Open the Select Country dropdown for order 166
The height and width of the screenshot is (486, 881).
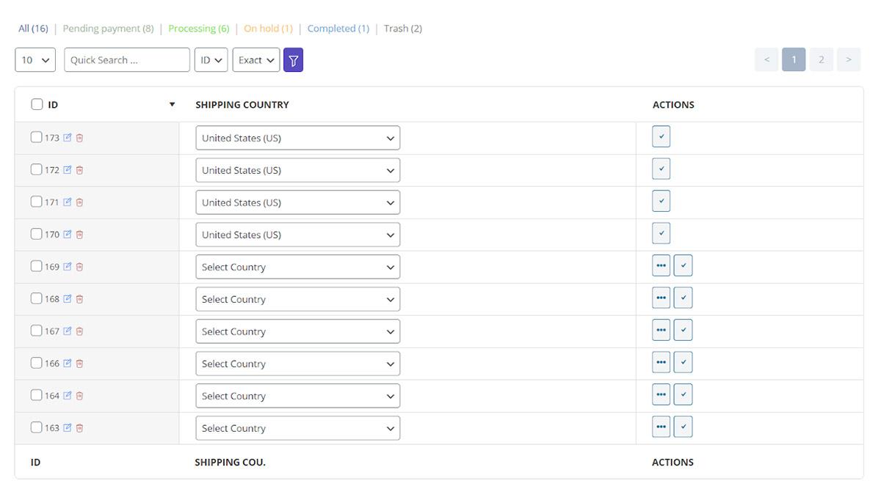click(297, 364)
